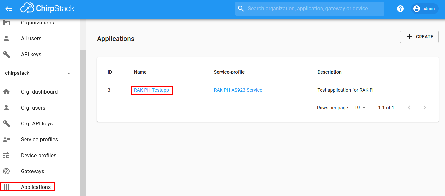
Task: Click the All users person icon
Action: coord(6,38)
